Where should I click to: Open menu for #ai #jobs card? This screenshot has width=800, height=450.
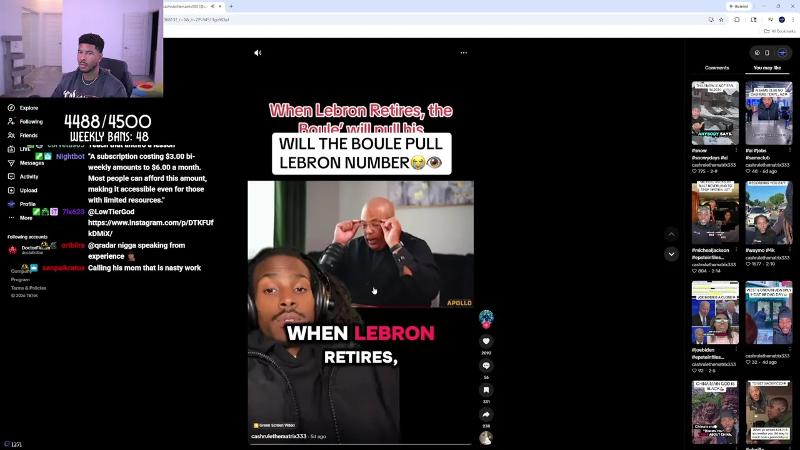point(789,150)
